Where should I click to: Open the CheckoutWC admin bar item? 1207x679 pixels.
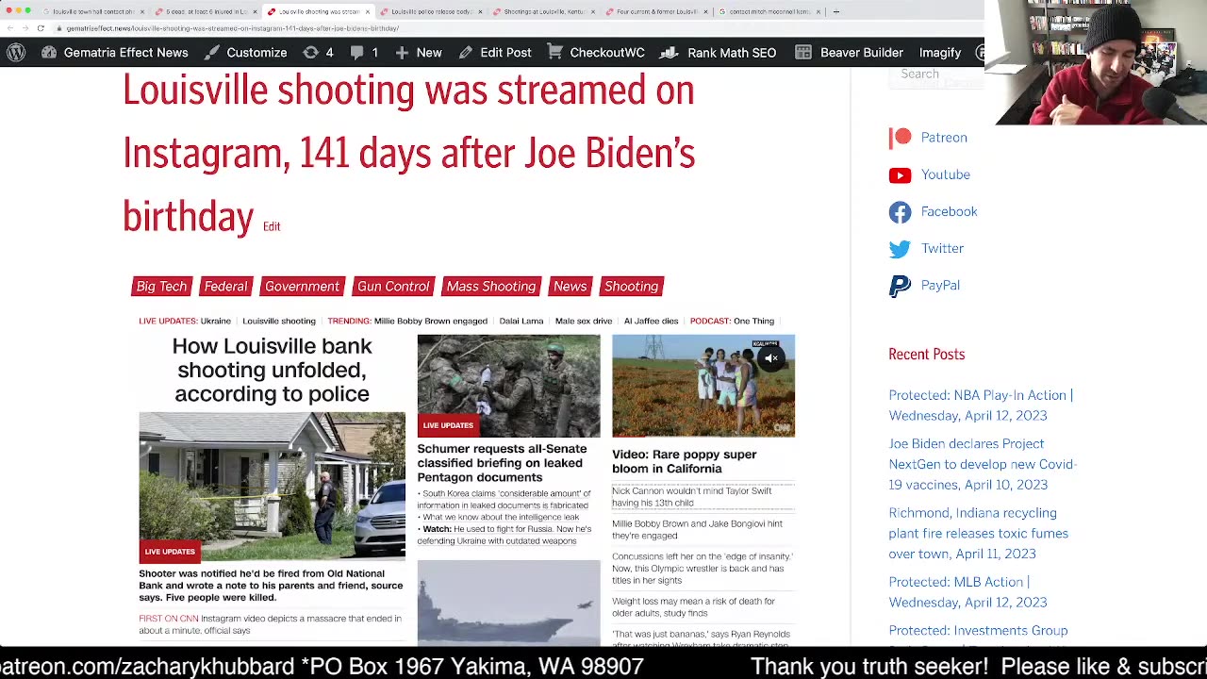pyautogui.click(x=596, y=53)
